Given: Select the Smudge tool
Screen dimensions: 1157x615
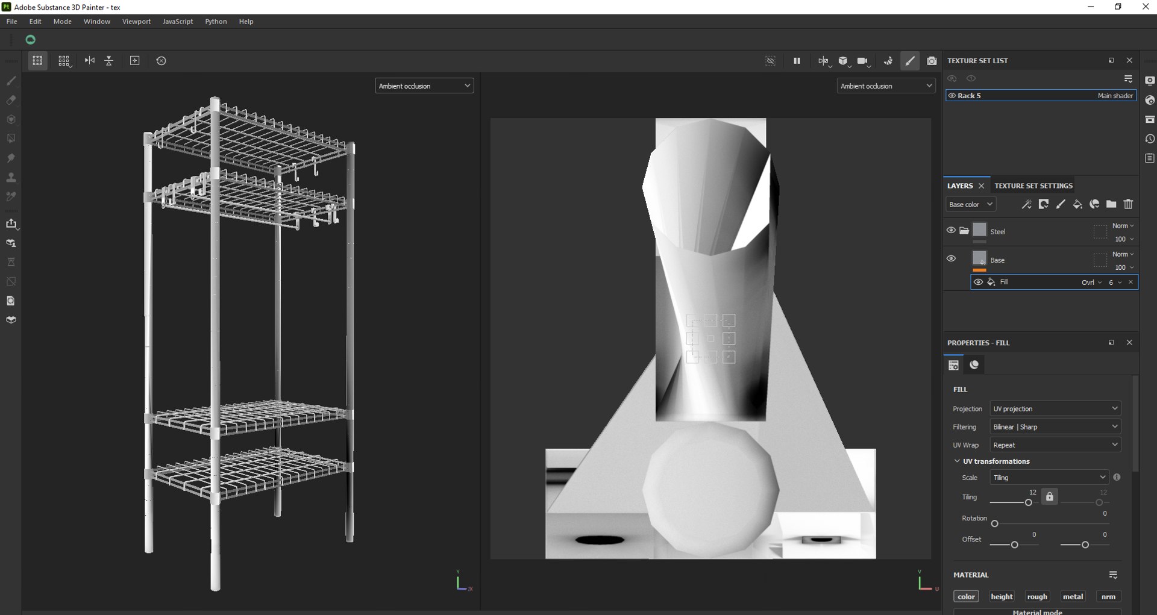Looking at the screenshot, I should click(11, 158).
